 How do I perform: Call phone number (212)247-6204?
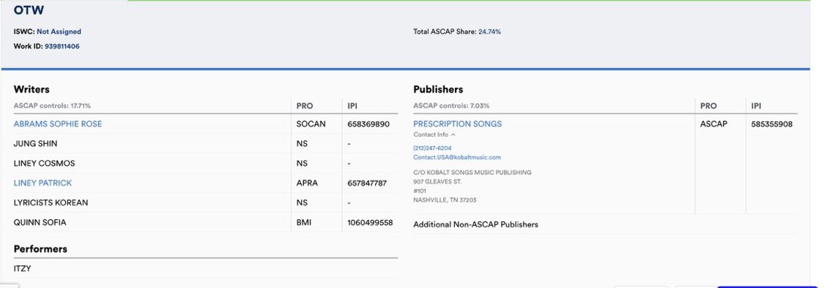[x=432, y=148]
